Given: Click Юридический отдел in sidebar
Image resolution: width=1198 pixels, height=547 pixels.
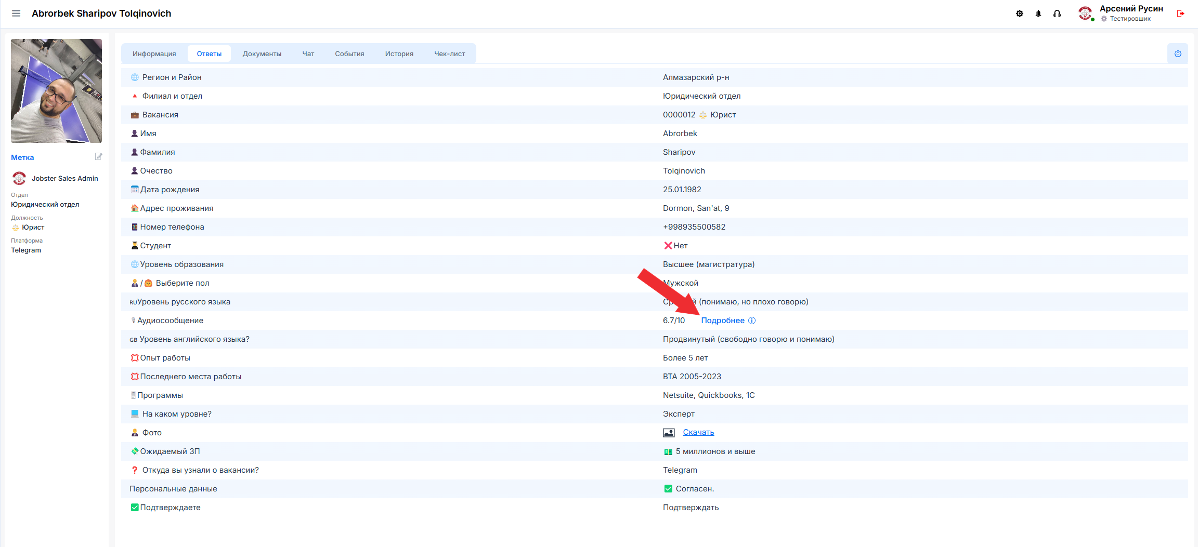Looking at the screenshot, I should point(45,205).
